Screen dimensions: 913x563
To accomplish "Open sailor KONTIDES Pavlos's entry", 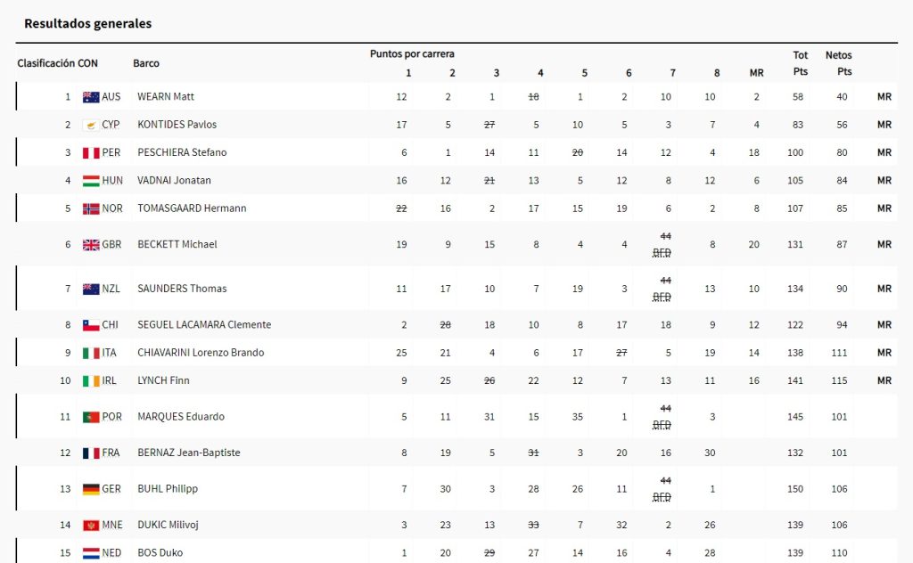I will 177,125.
